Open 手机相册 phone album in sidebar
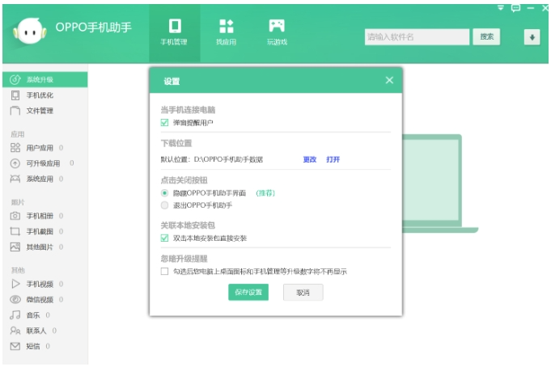Screen dimensions: 551x367 point(40,216)
